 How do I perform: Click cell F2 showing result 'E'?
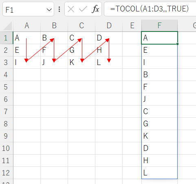click(x=160, y=50)
